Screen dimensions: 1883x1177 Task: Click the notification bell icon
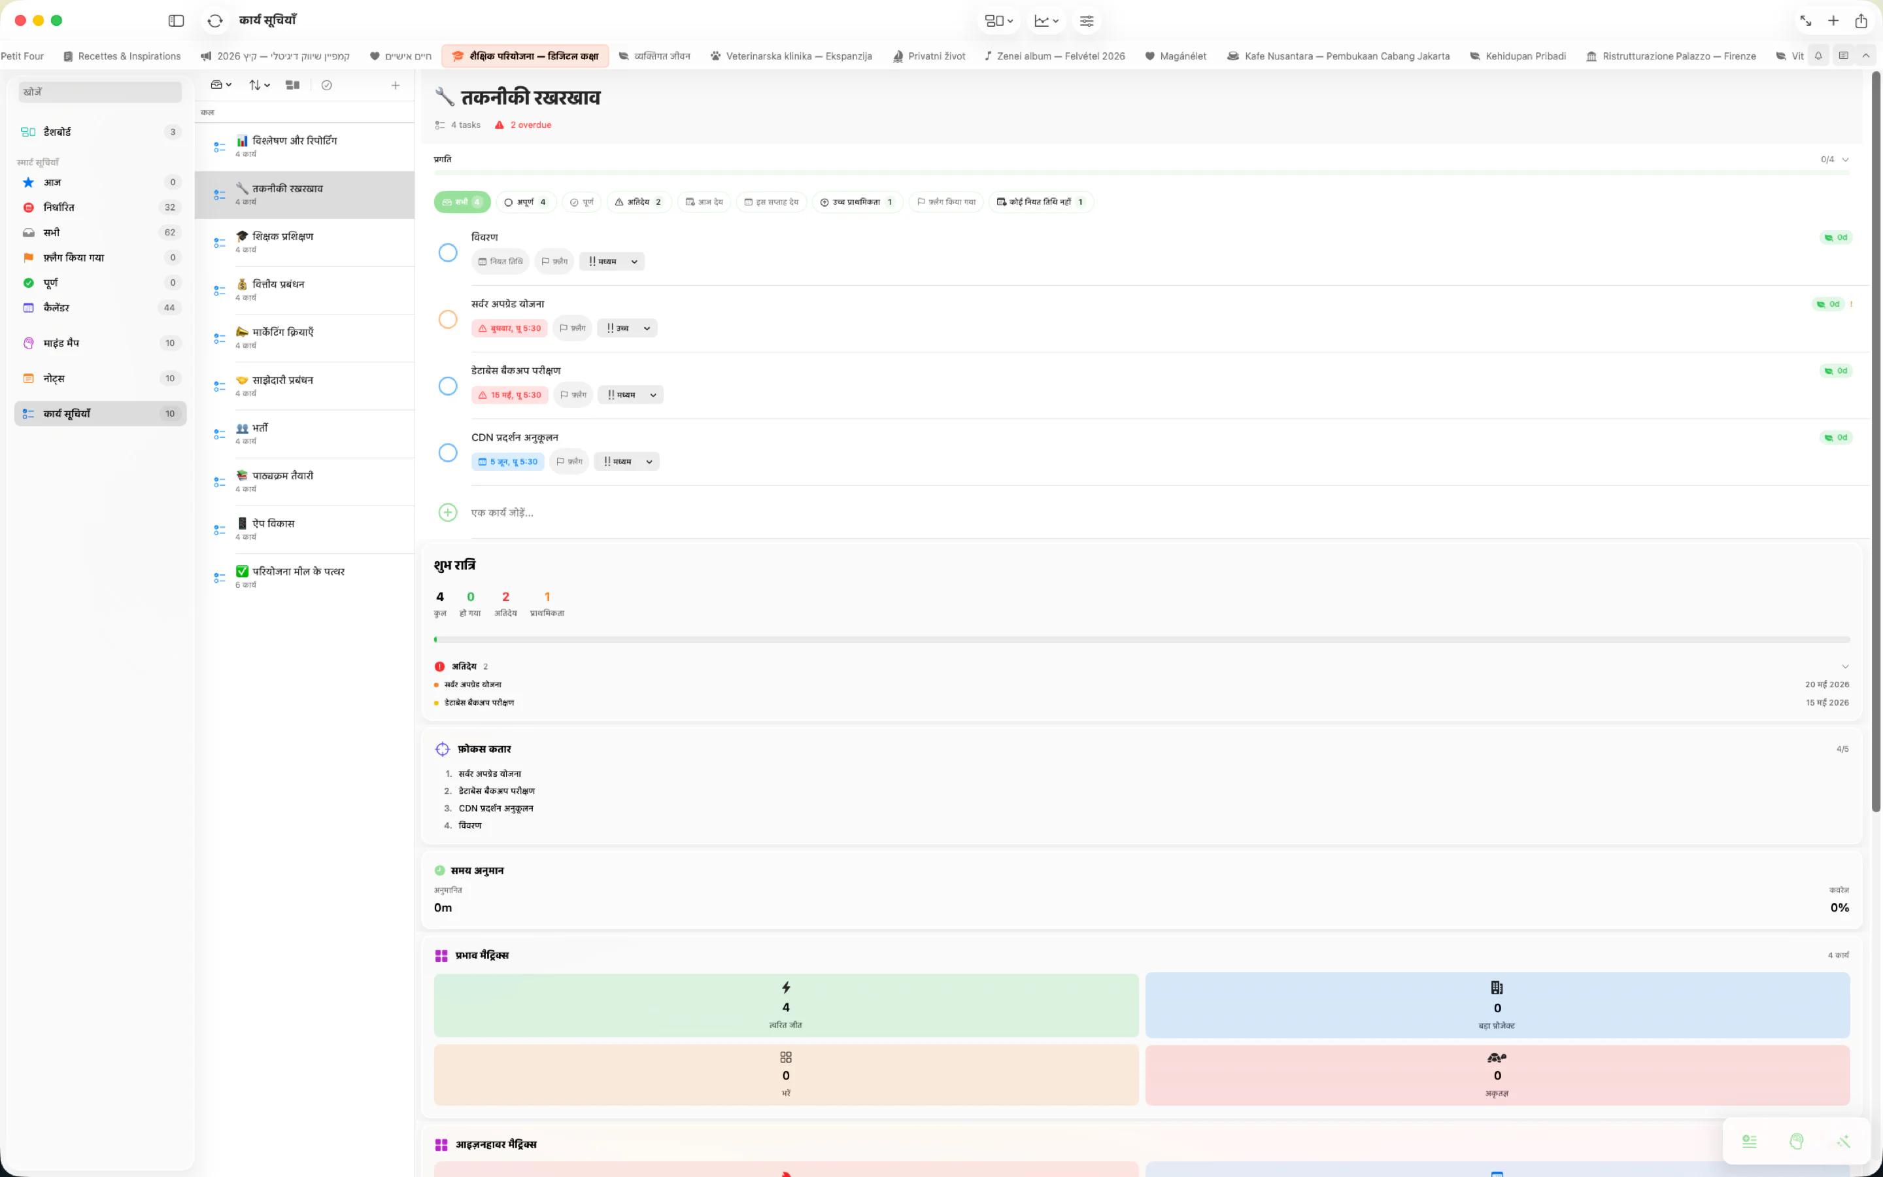tap(1818, 56)
